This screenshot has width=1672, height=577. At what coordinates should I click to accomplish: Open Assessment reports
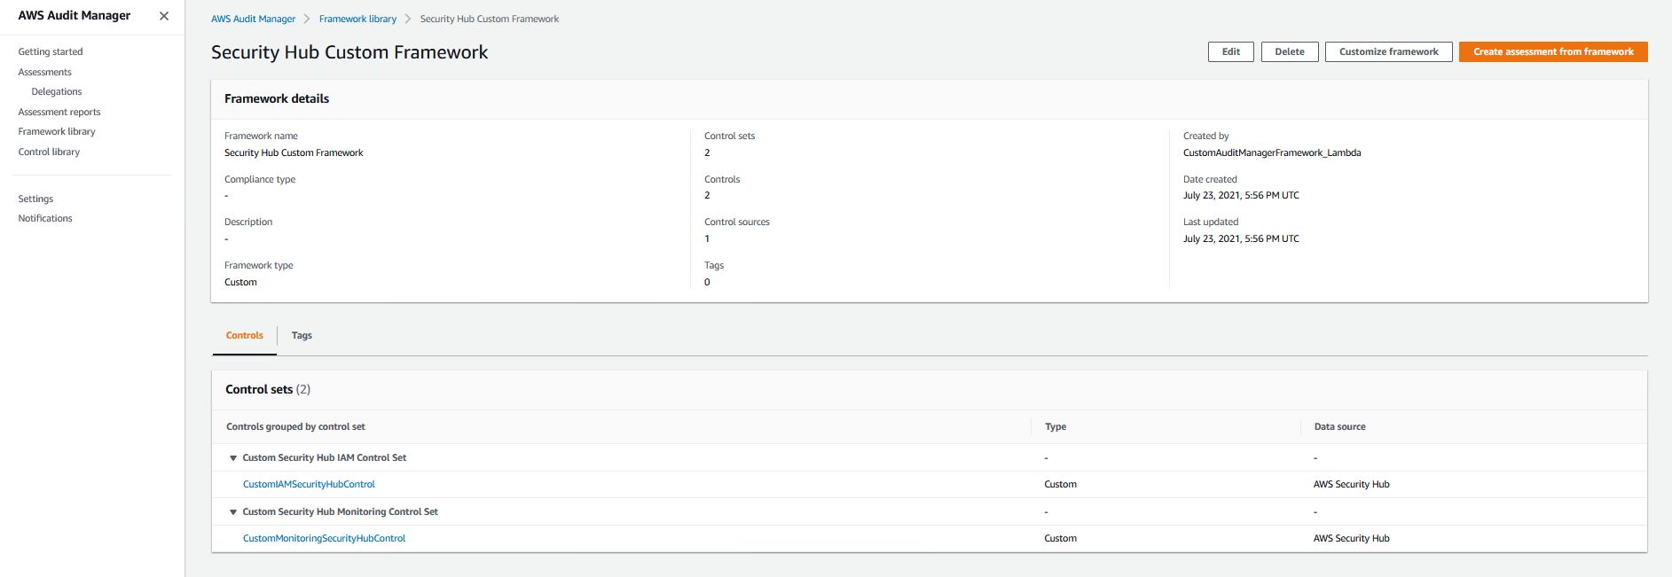point(59,112)
